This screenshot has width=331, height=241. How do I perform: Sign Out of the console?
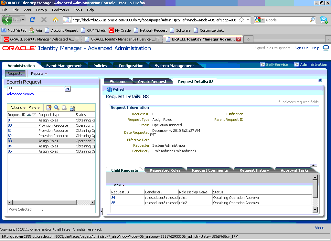click(301, 48)
